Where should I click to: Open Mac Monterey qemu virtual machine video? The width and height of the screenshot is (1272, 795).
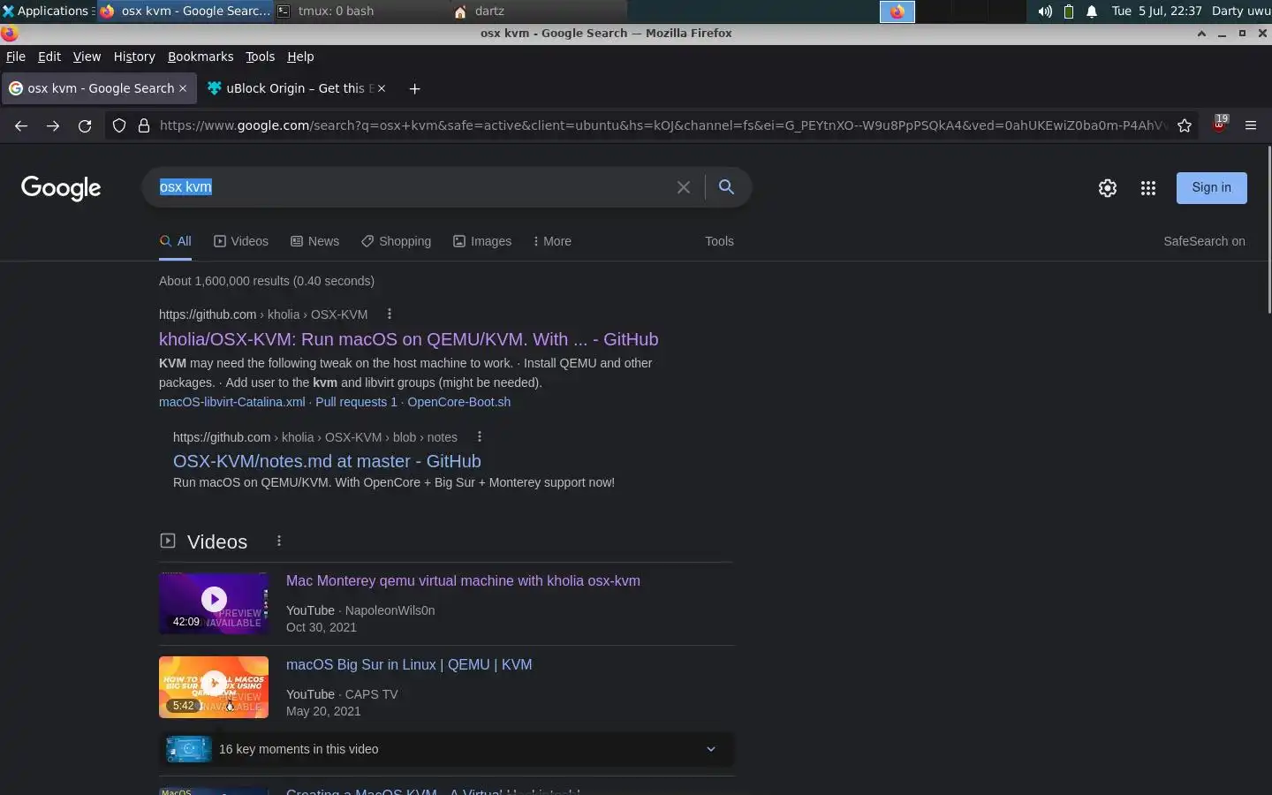(463, 580)
